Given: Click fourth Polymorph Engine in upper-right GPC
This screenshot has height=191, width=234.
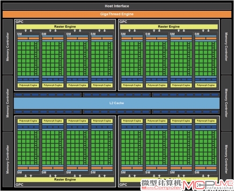Looking at the screenshot, I should tap(206, 85).
